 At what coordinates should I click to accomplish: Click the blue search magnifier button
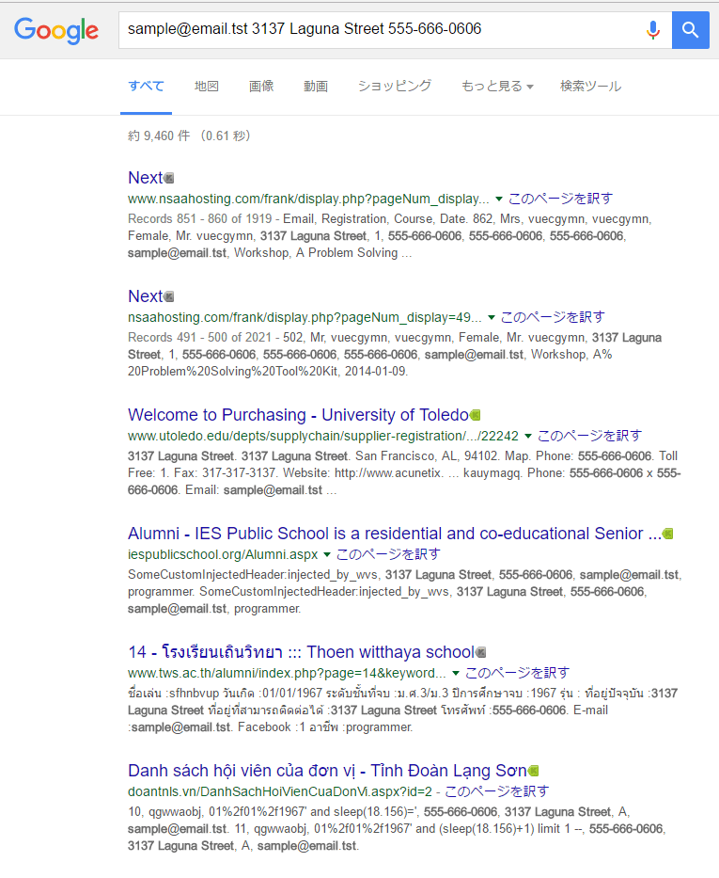click(691, 30)
